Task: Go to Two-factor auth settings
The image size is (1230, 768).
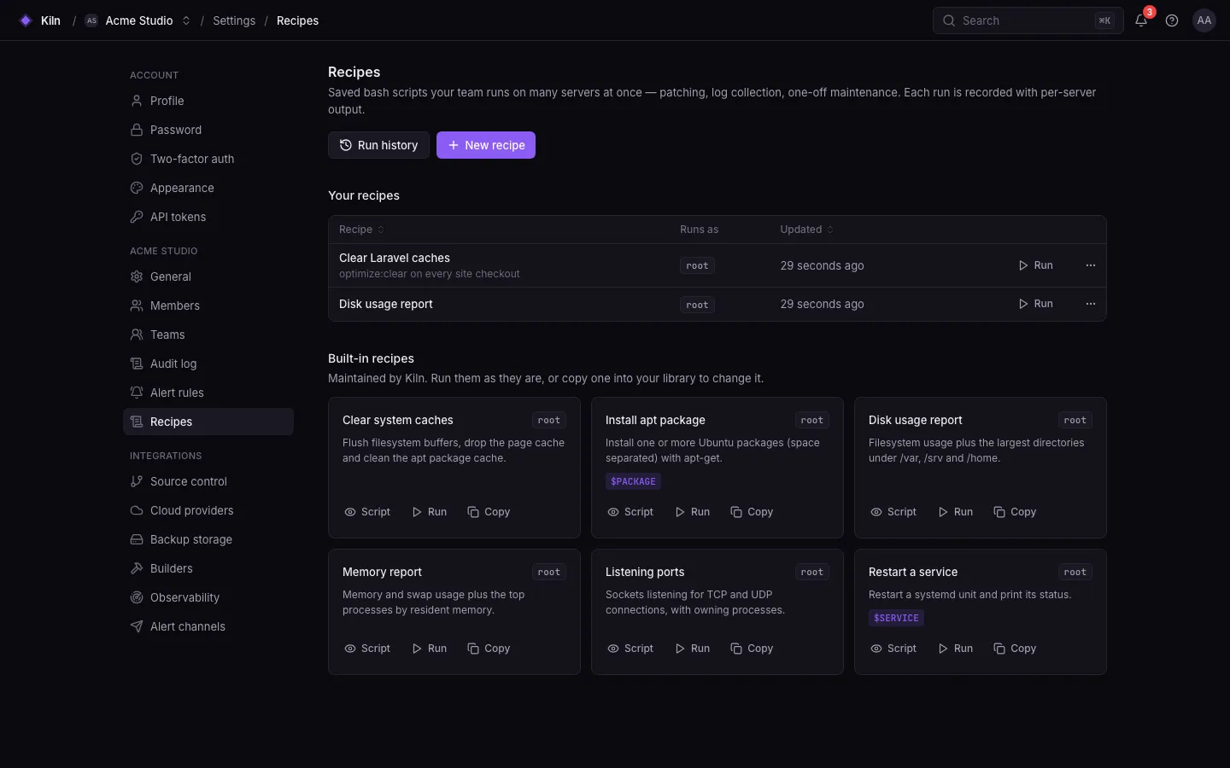Action: tap(208, 159)
